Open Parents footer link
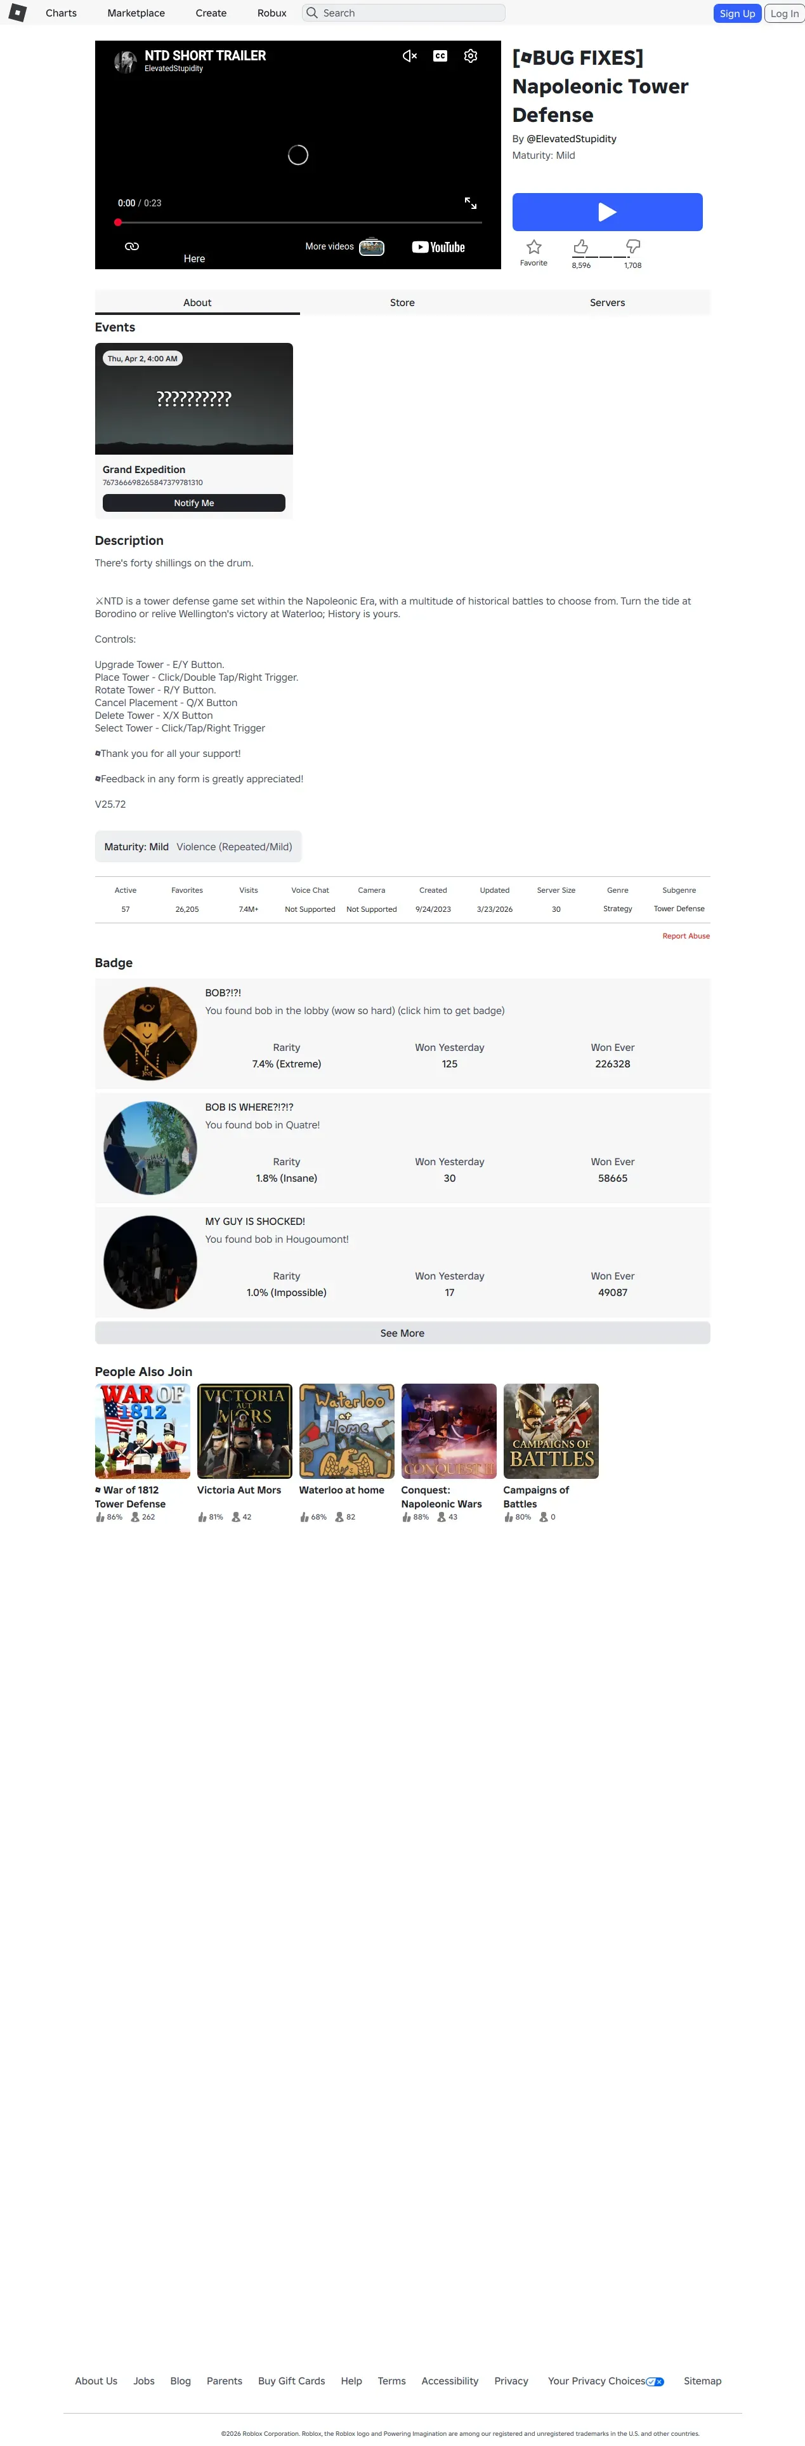This screenshot has width=805, height=2446. click(225, 2381)
